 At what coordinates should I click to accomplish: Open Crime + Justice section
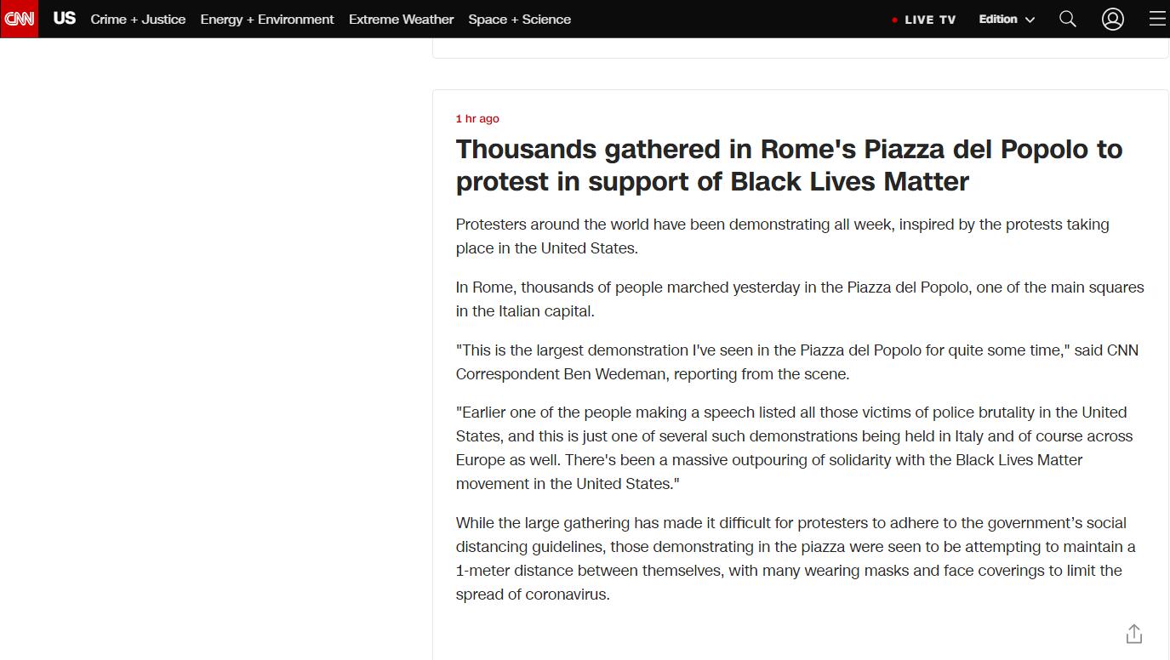coord(138,19)
